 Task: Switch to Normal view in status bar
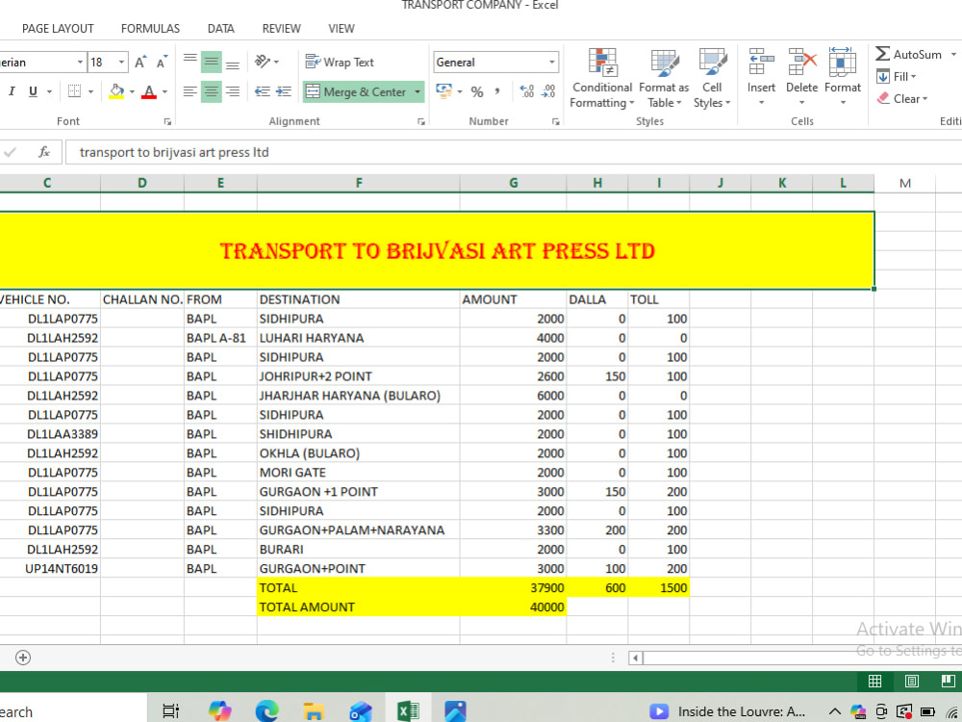(x=874, y=681)
